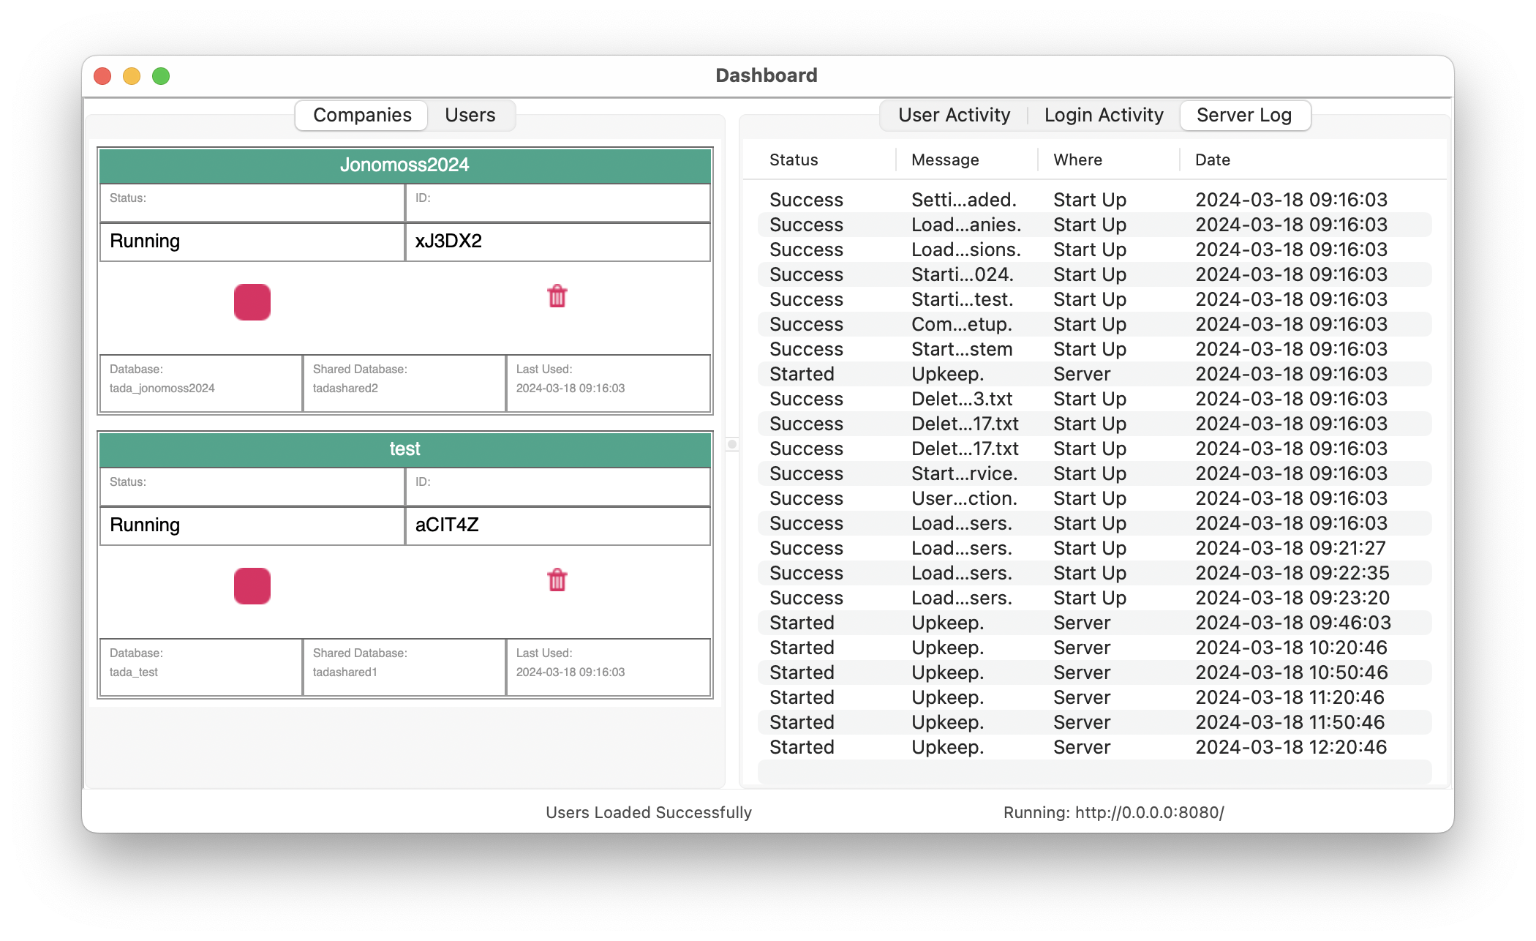Switch to the Users tab
The image size is (1536, 941).
tap(470, 115)
